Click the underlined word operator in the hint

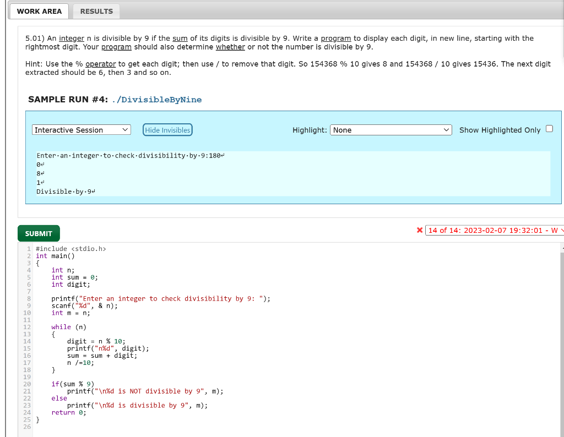[x=101, y=64]
